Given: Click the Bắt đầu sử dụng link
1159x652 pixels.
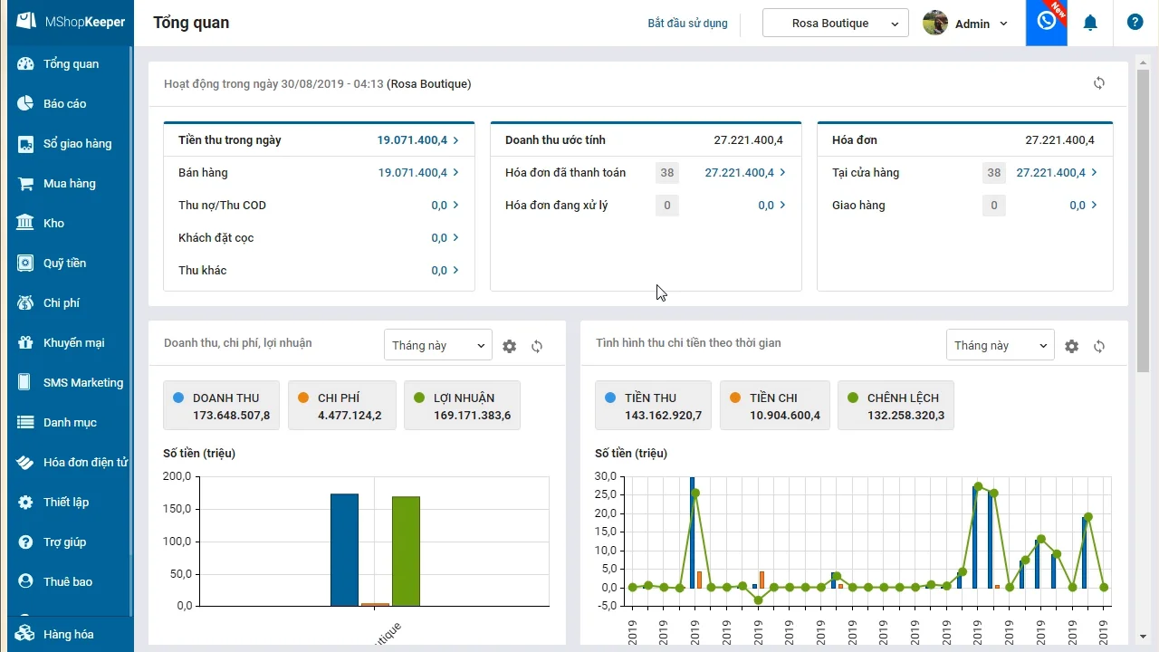Looking at the screenshot, I should [x=687, y=24].
